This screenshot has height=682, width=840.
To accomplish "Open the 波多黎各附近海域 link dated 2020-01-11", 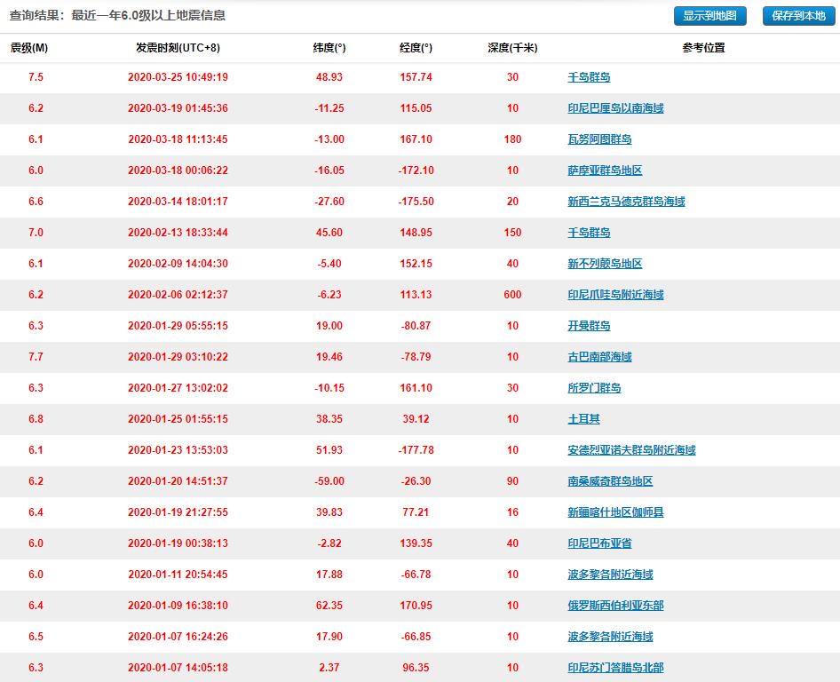I will coord(610,575).
